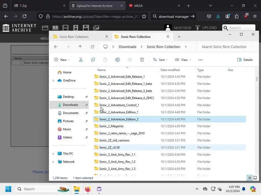Click the Cut scissors icon in Explorer toolbar
Viewport: 261px width, 195px height.
(x=81, y=60)
